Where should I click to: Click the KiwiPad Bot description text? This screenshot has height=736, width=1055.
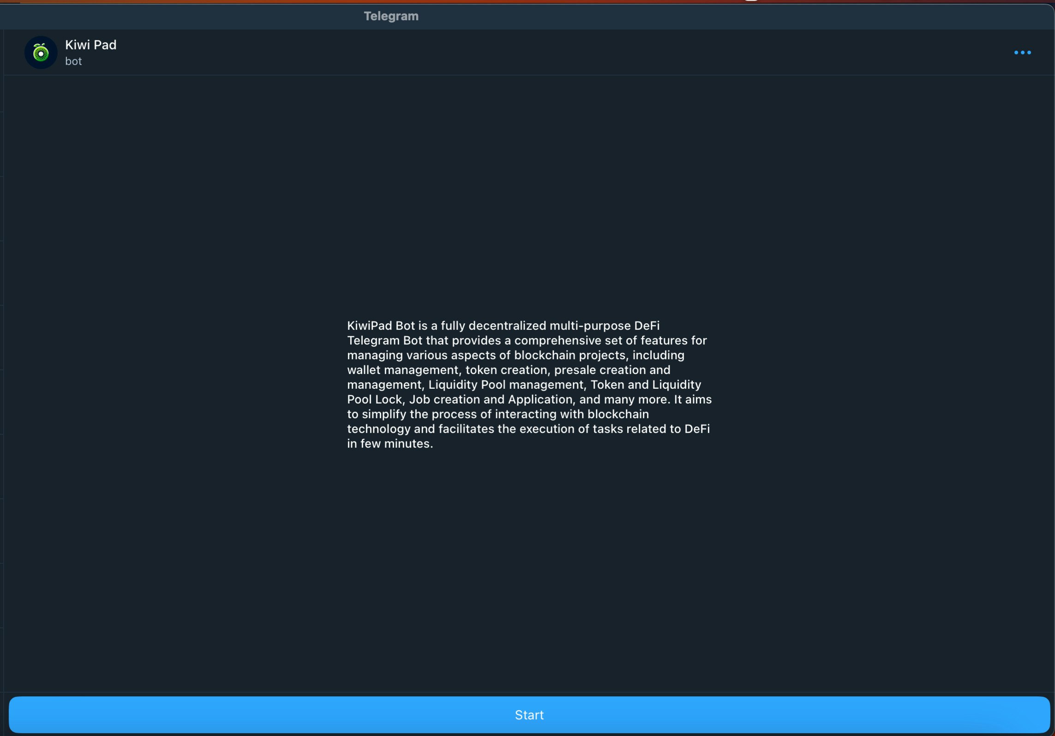(529, 385)
